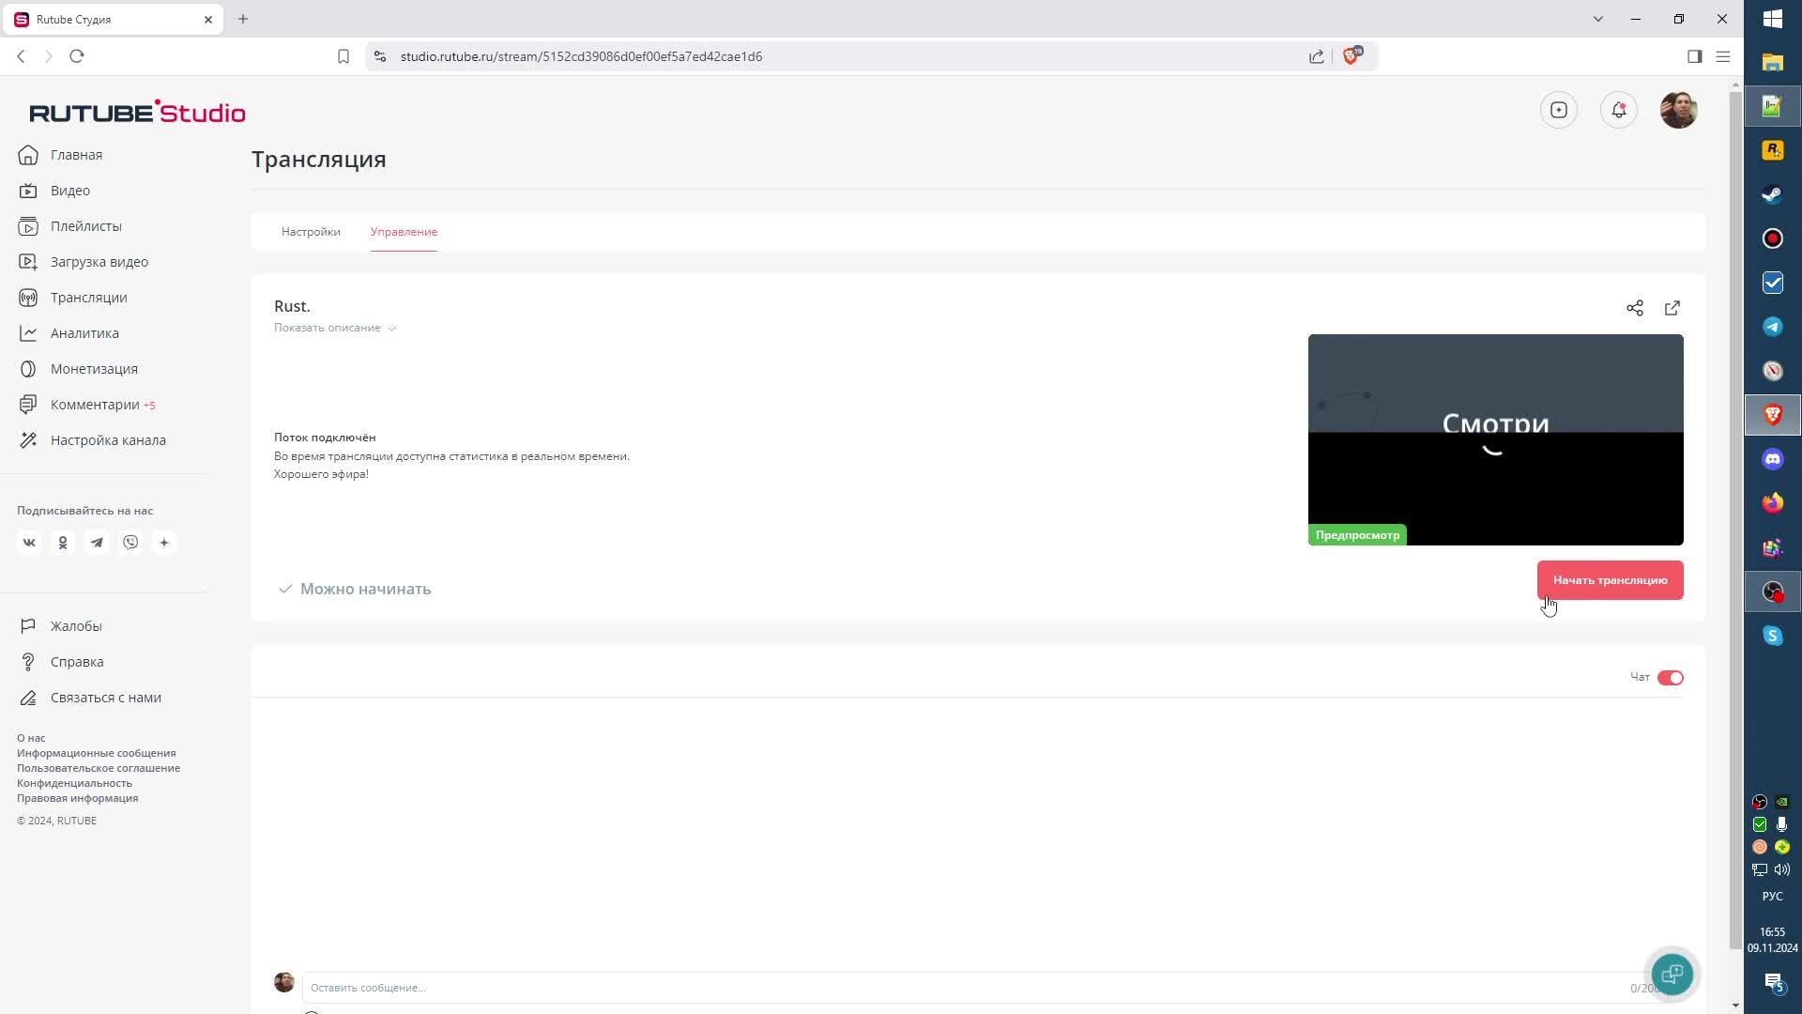The width and height of the screenshot is (1802, 1014).
Task: Switch to the Настройки tab
Action: click(311, 232)
